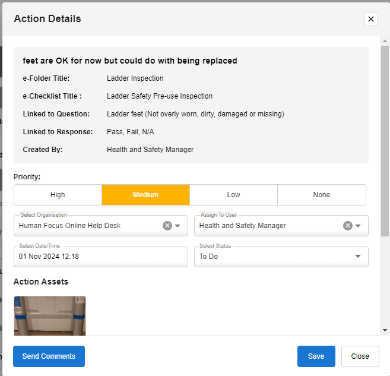Viewport: 390px width, 376px height.
Task: Click the Select Date/Time field
Action: click(x=100, y=257)
